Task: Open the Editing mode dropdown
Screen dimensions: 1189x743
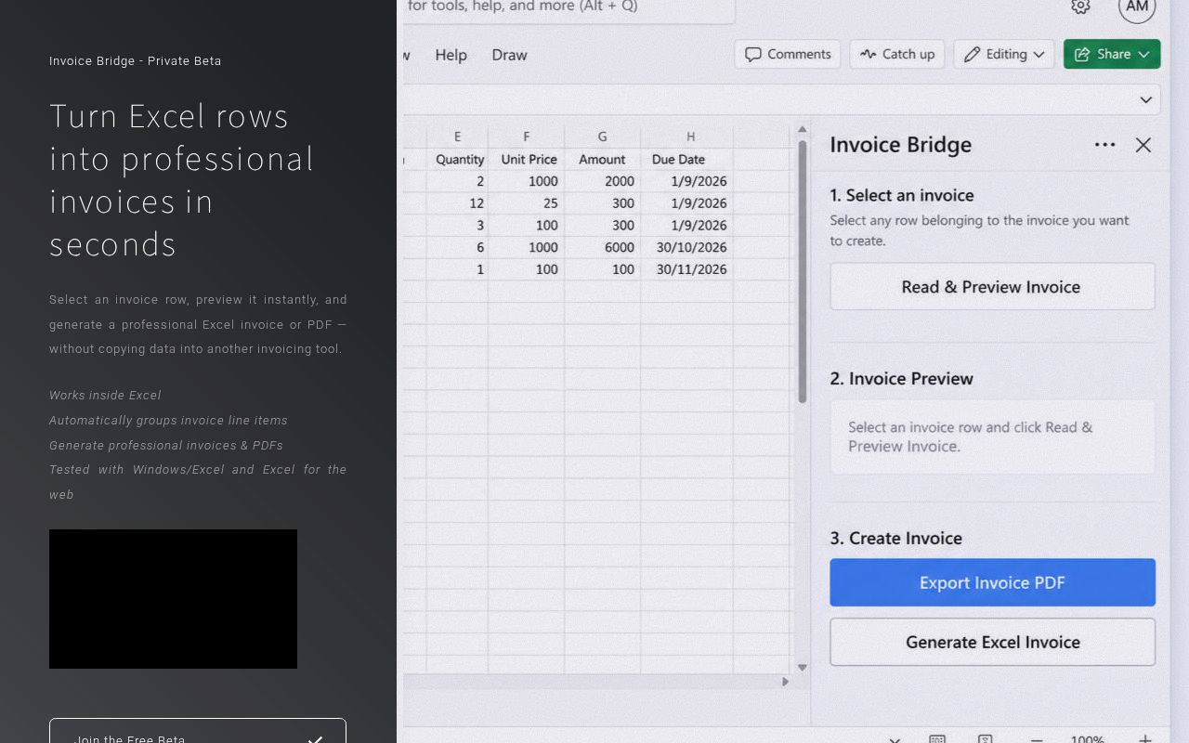Action: point(1004,54)
